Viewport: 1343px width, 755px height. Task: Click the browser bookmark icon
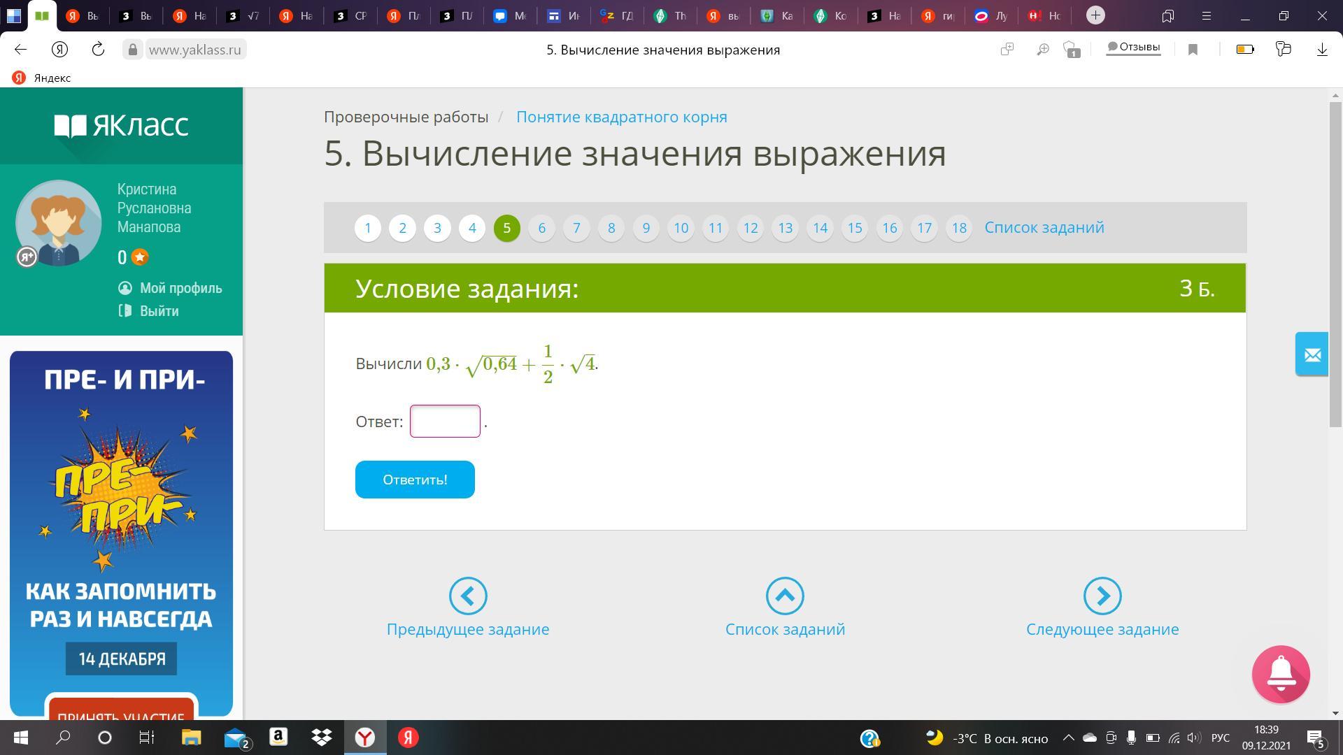(1193, 50)
